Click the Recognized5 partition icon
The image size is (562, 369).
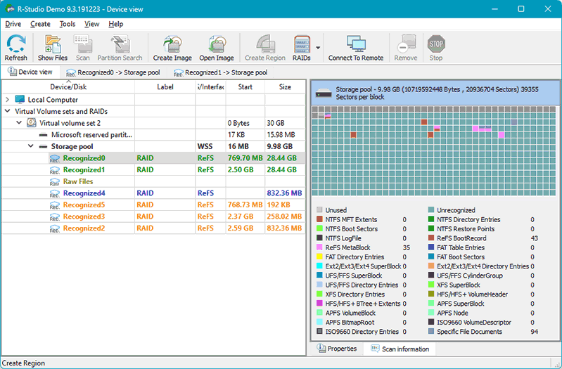(x=54, y=205)
